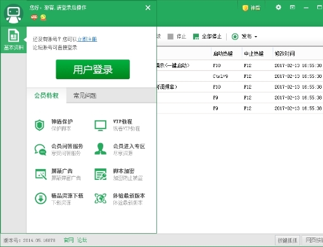The width and height of the screenshot is (323, 247).
Task: Click the 体验最新版本 title text
Action: pyautogui.click(x=129, y=196)
